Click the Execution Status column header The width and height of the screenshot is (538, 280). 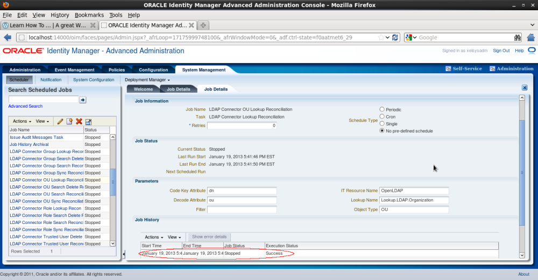[381, 246]
